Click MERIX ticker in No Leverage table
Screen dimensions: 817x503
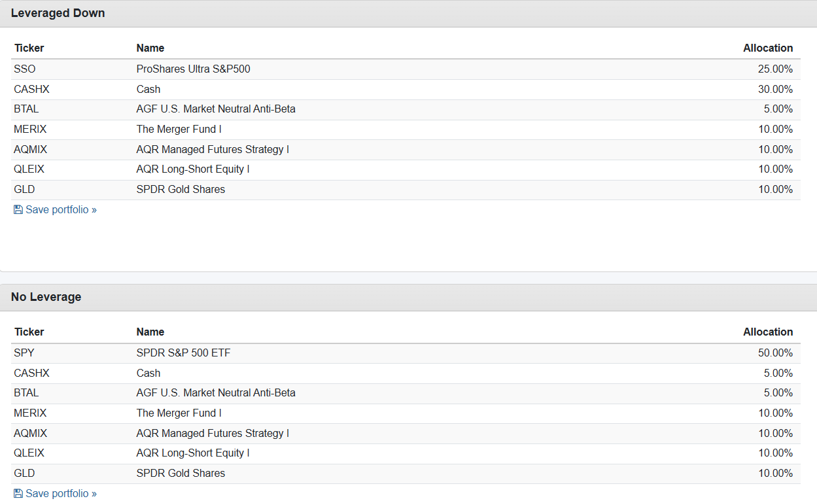30,413
